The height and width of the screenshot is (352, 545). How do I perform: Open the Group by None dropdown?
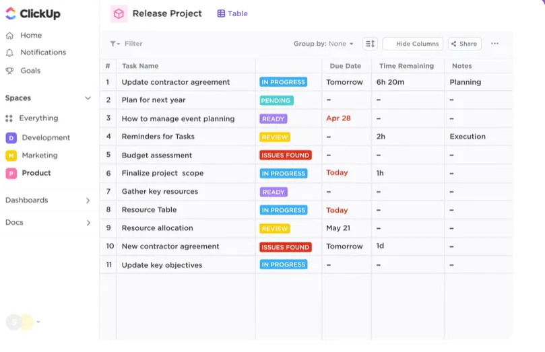[x=323, y=44]
